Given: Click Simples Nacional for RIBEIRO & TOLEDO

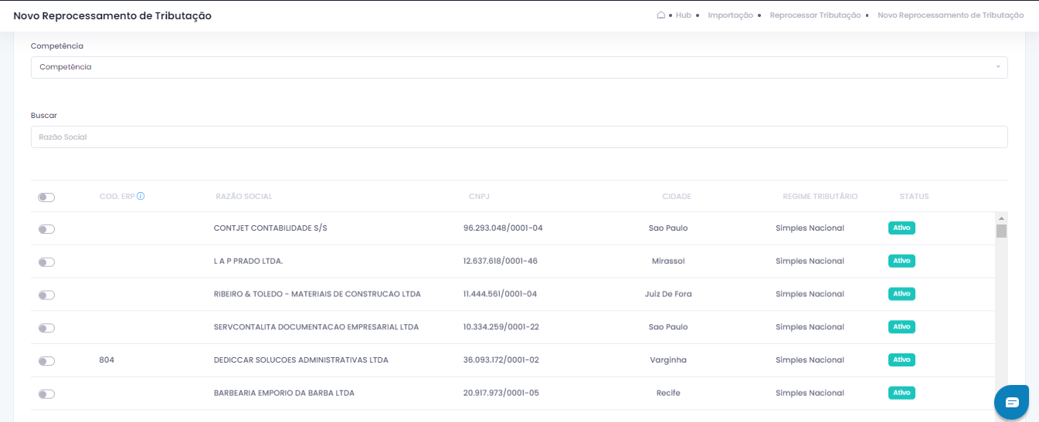Looking at the screenshot, I should click(810, 294).
